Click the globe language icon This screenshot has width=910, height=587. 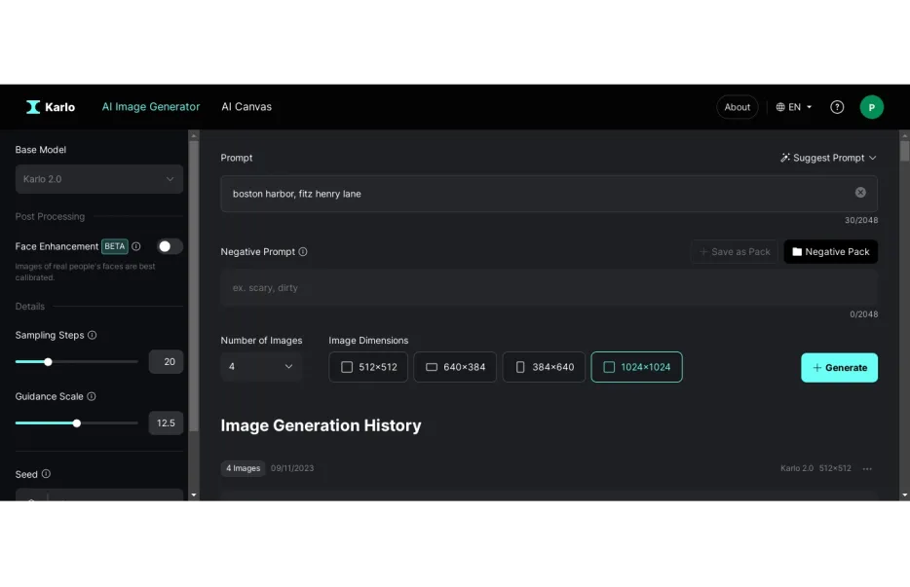click(780, 107)
